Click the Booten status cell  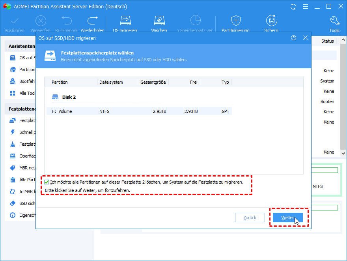click(x=327, y=101)
